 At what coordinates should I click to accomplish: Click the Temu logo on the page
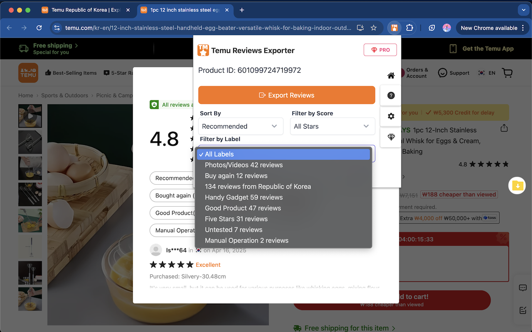(x=28, y=73)
